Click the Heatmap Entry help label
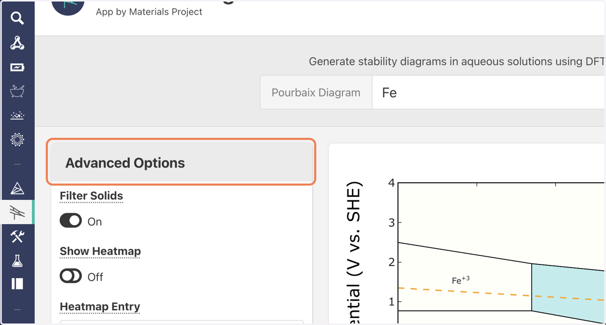The width and height of the screenshot is (606, 325). 100,307
